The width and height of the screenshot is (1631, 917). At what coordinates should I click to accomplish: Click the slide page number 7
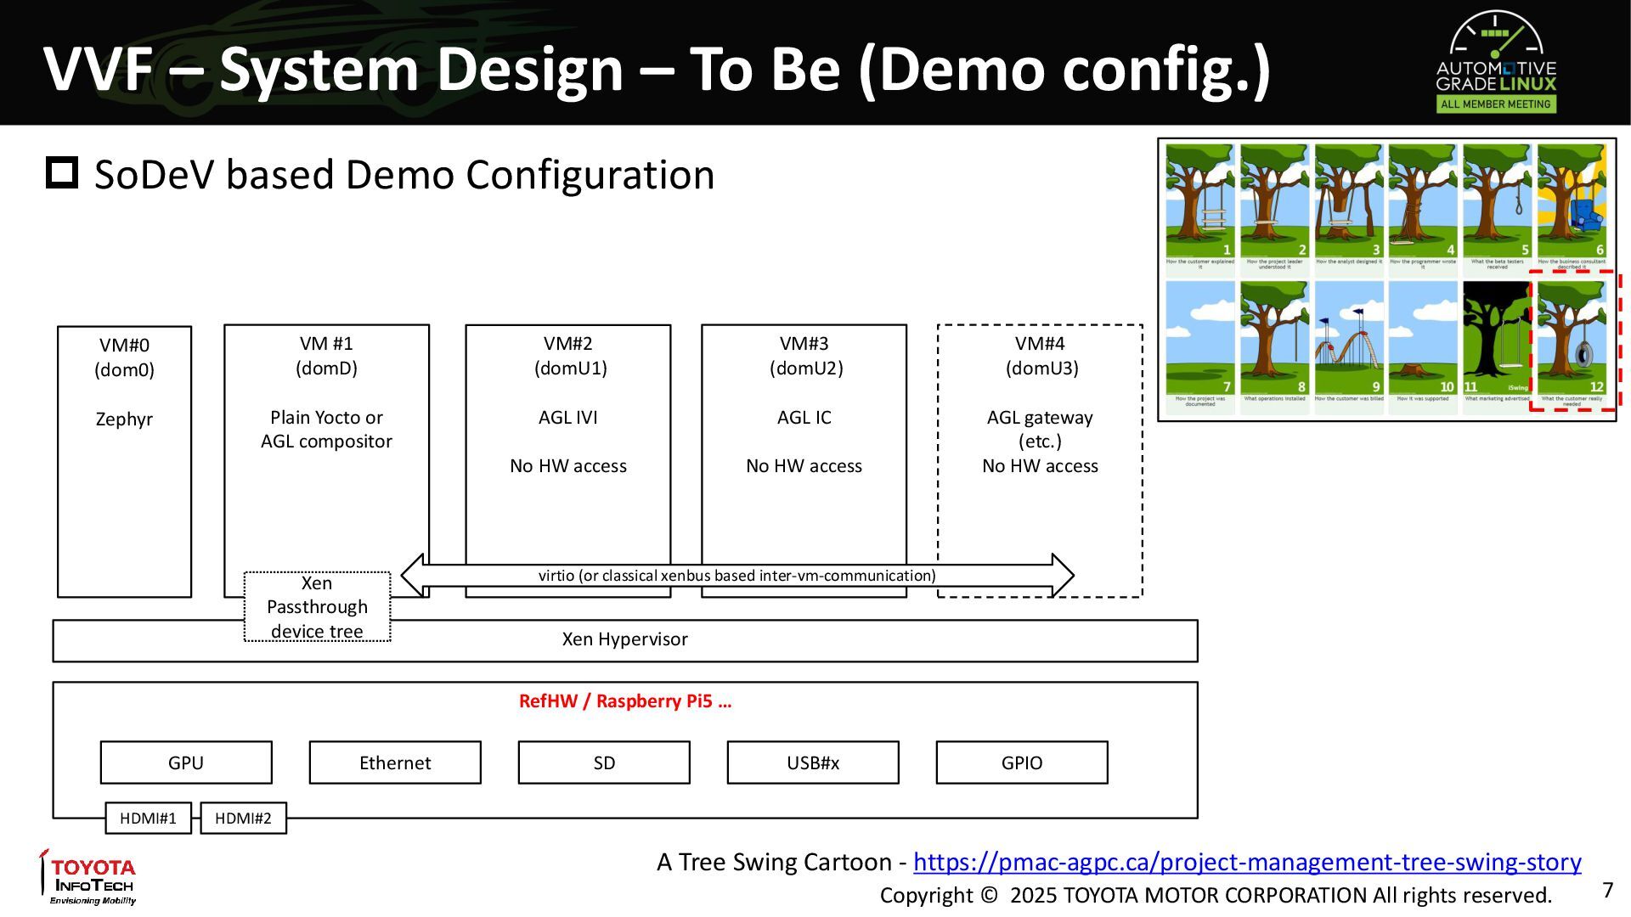tap(1607, 890)
